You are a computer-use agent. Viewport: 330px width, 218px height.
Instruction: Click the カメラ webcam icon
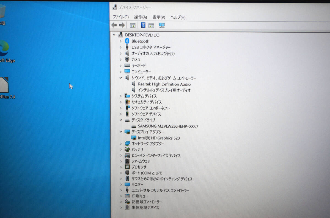point(127,59)
